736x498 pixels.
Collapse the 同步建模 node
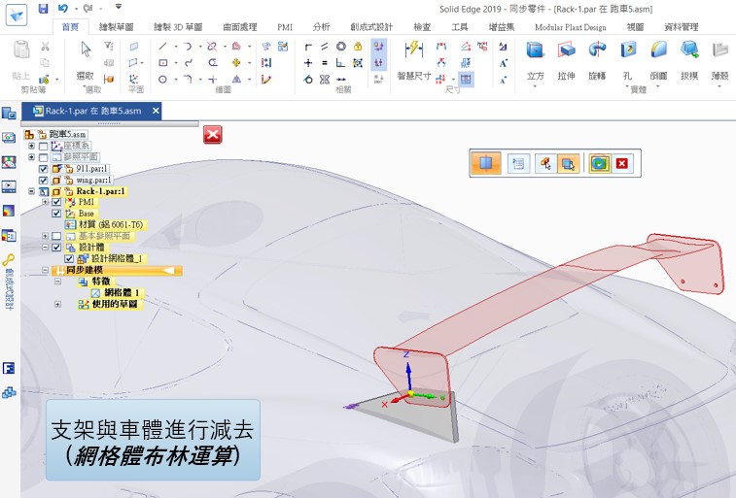point(45,270)
